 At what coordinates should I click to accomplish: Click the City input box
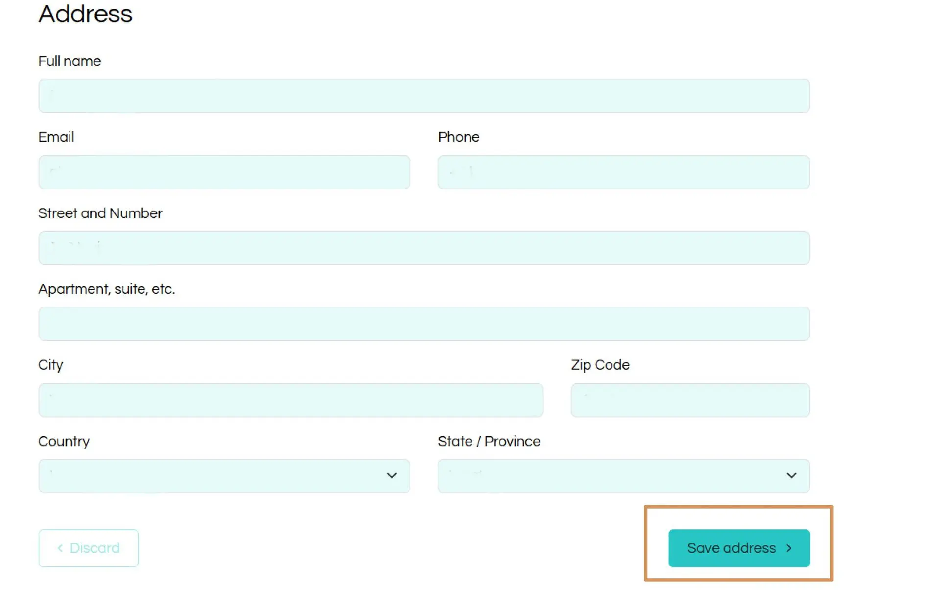[291, 400]
